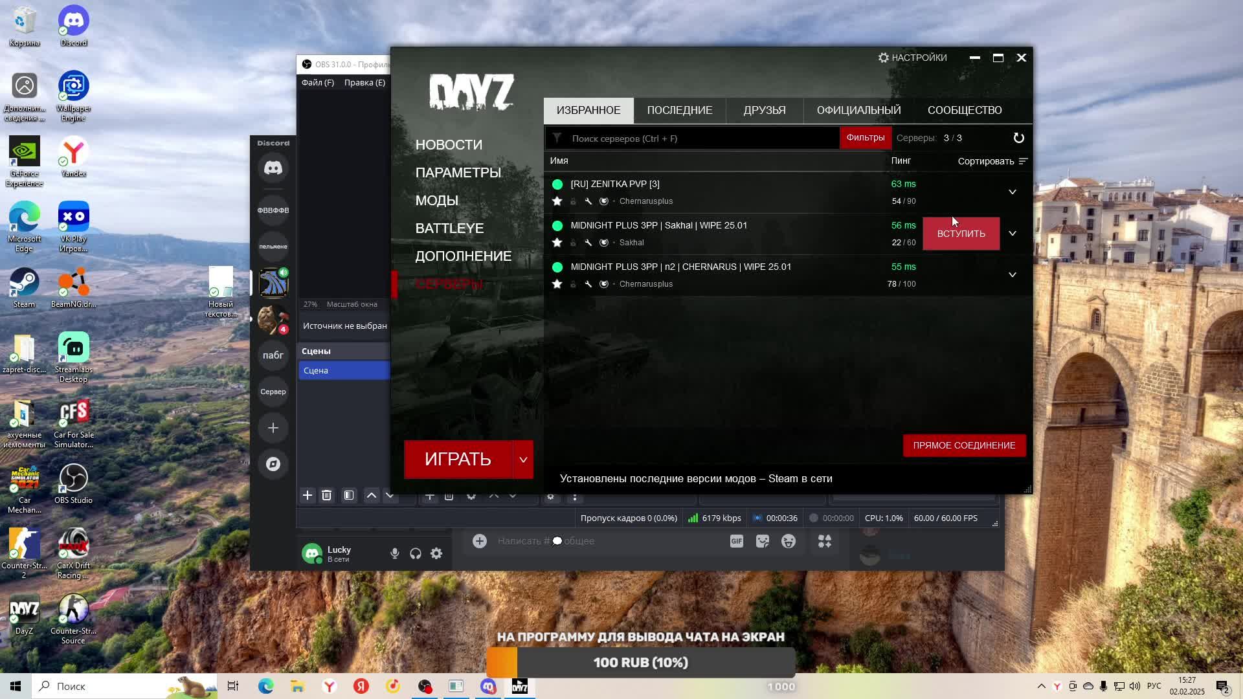
Task: Open Discord apps icon in chat bar
Action: click(825, 541)
